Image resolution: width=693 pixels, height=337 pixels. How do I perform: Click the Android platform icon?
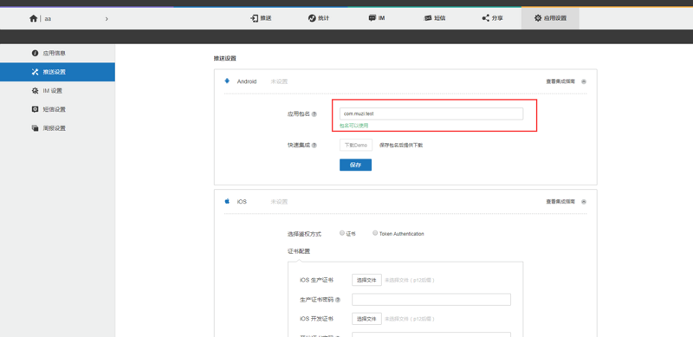point(227,81)
